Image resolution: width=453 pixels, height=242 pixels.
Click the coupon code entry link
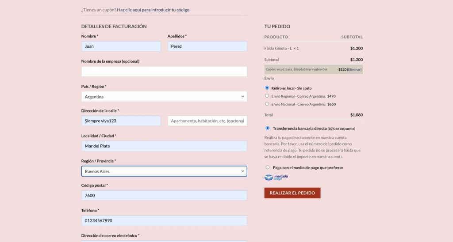coord(153,10)
